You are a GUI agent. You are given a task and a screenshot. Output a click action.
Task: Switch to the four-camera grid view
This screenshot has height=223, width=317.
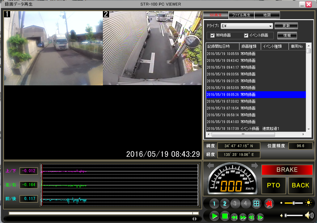pyautogui.click(x=256, y=204)
